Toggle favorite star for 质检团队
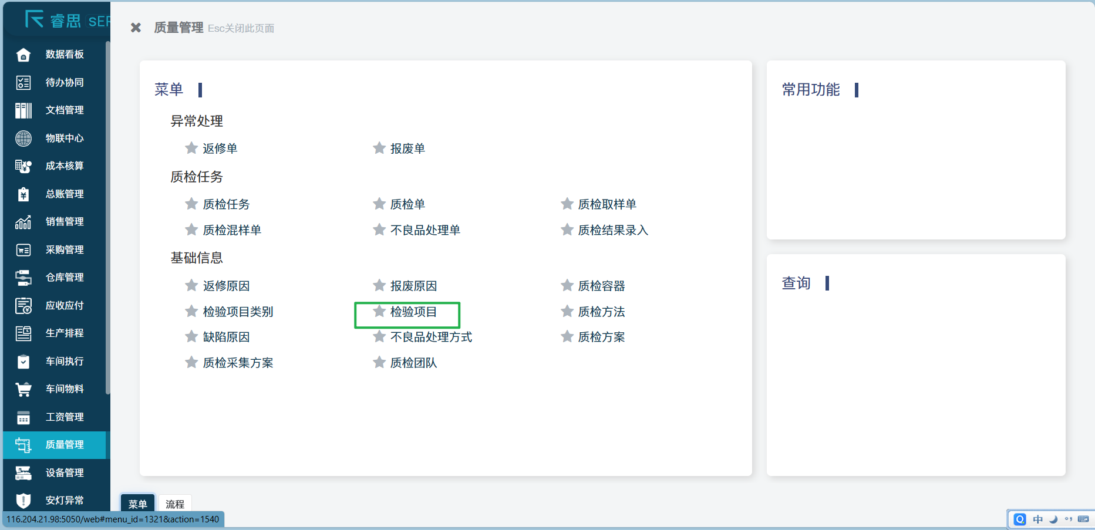Screen dimensions: 1095x530 pos(379,362)
